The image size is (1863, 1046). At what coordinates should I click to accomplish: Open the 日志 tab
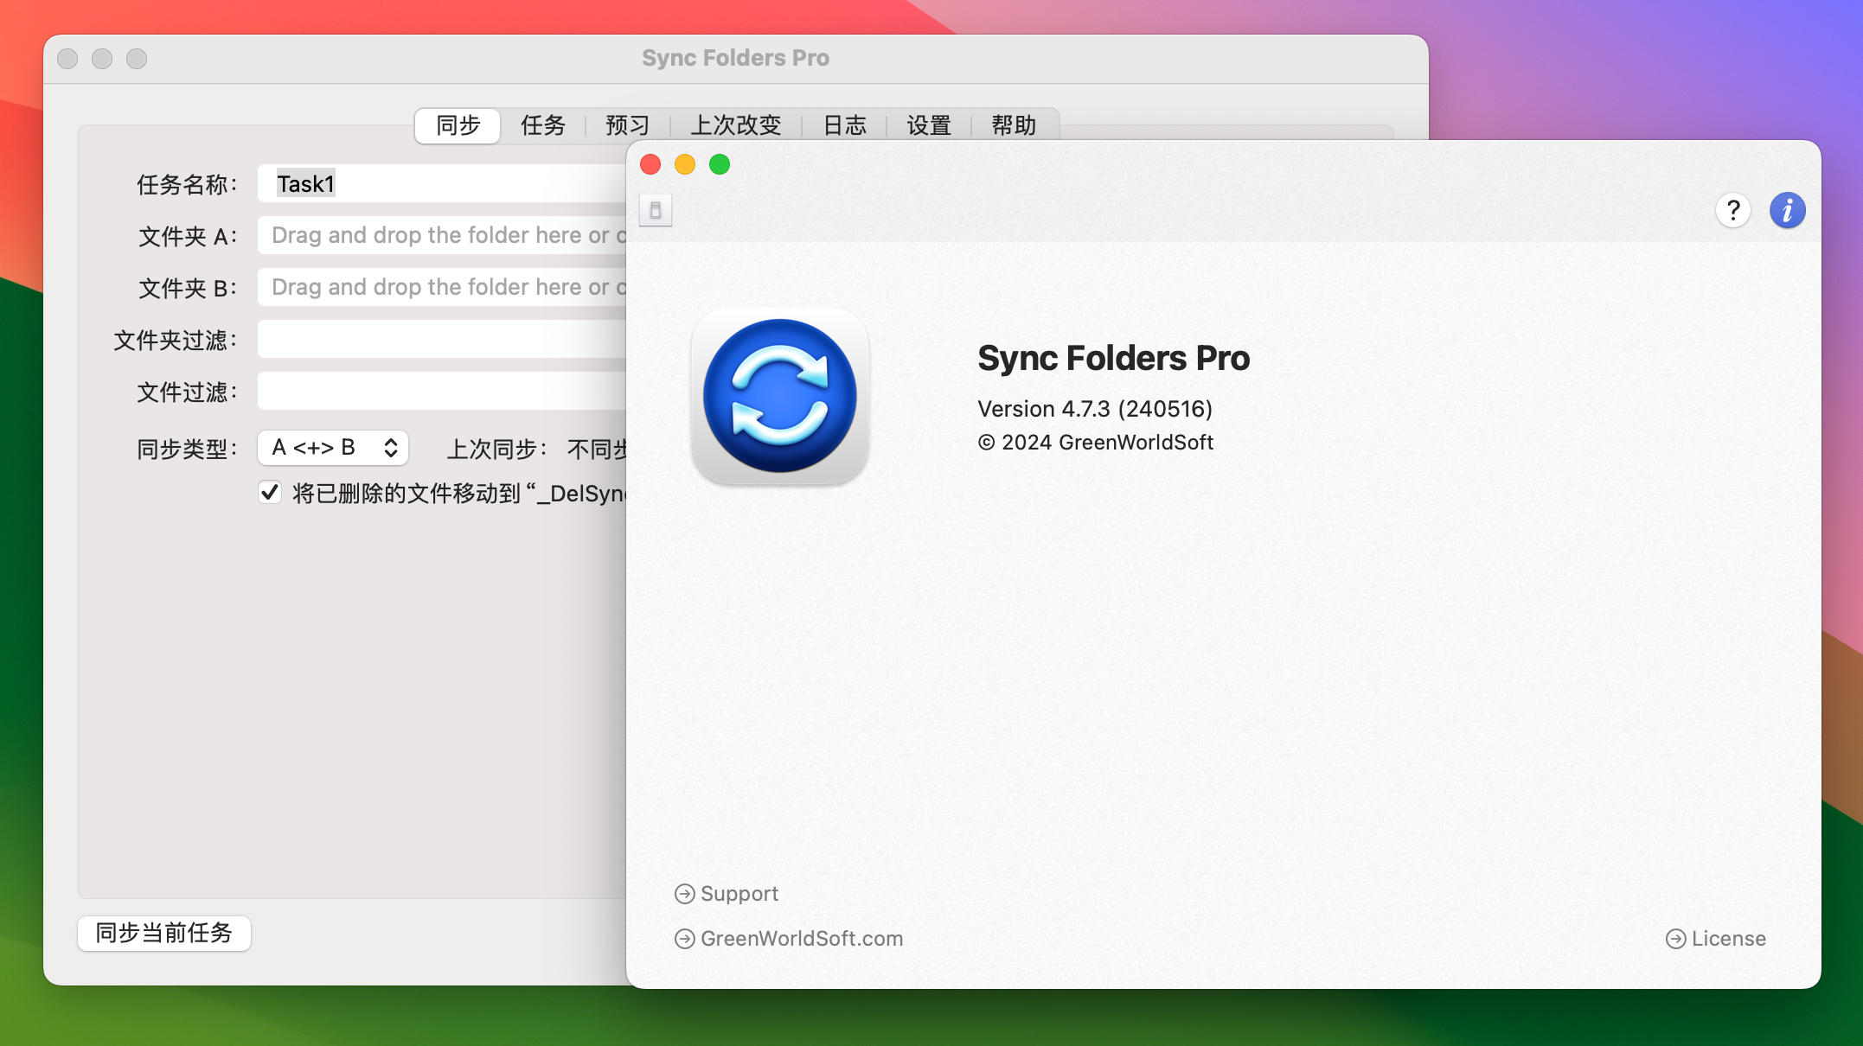click(844, 125)
